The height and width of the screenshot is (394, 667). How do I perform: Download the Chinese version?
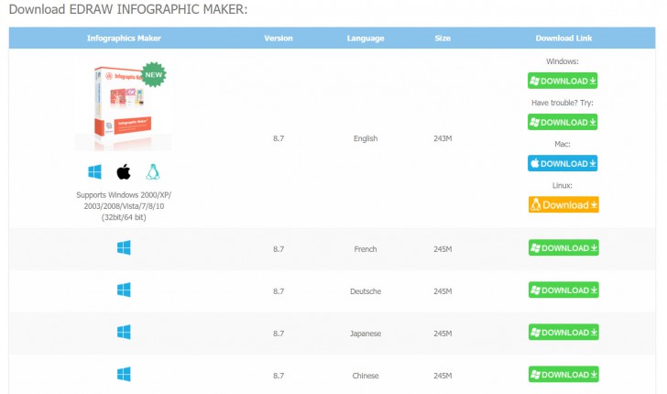[x=563, y=374]
